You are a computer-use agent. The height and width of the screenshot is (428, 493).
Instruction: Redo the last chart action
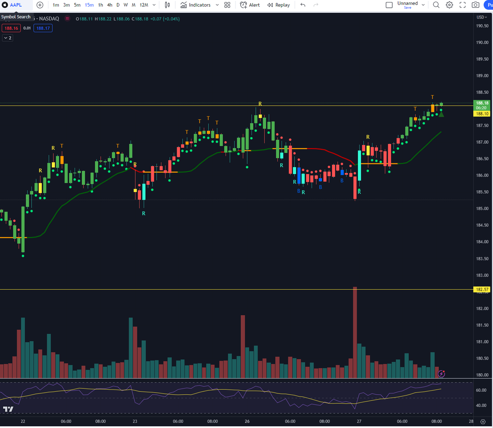[316, 5]
